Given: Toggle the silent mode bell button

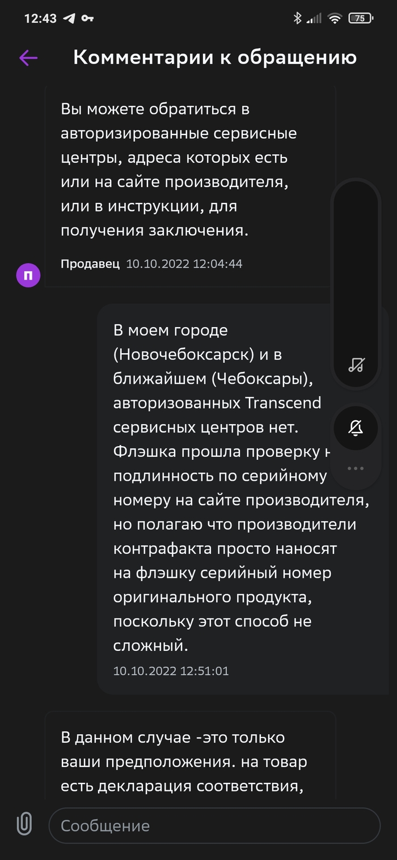Looking at the screenshot, I should coord(356,429).
